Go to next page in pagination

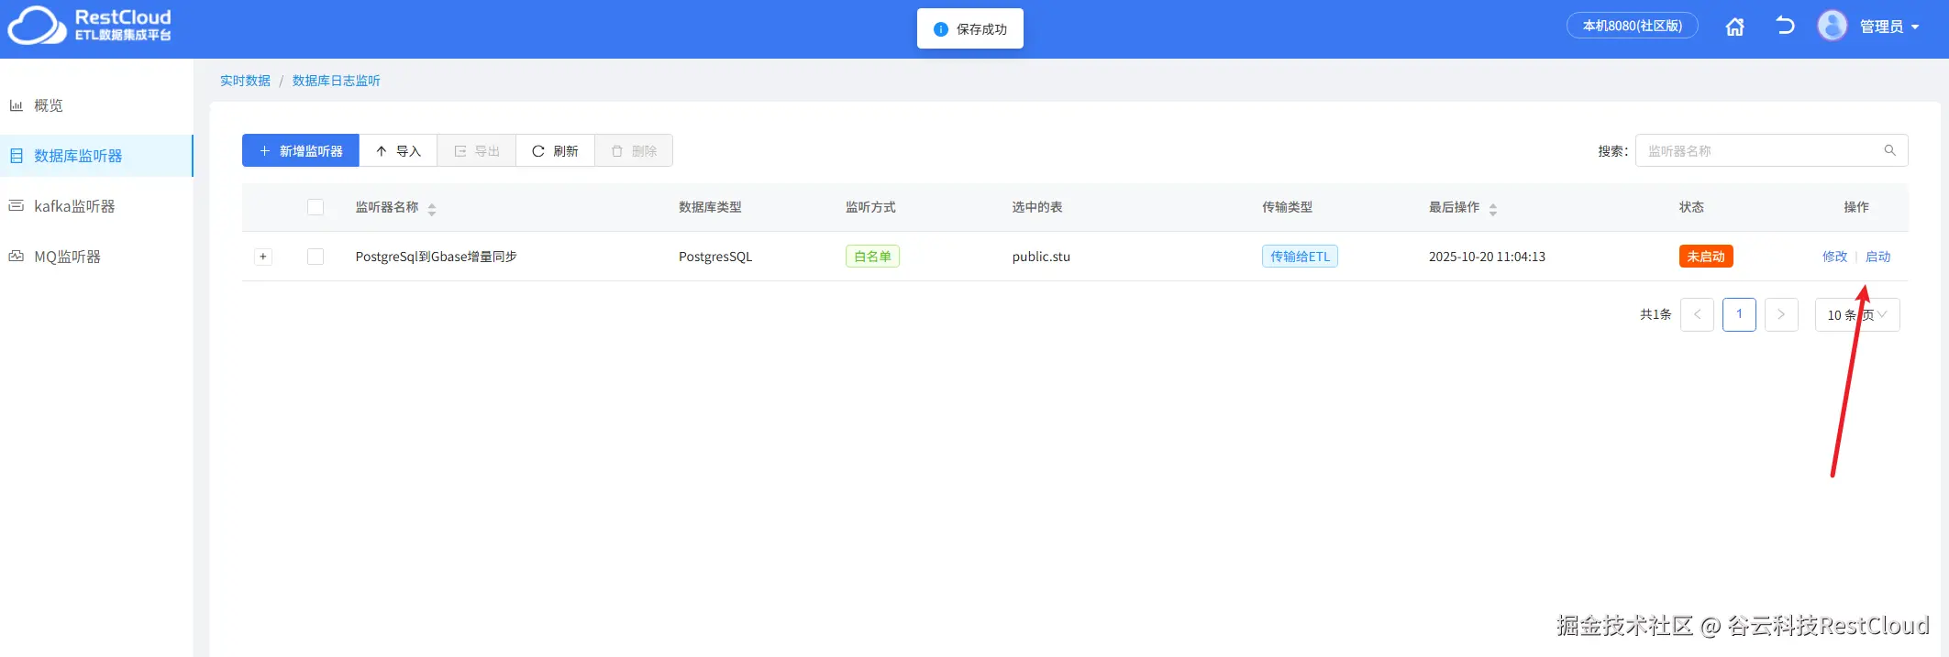click(x=1781, y=314)
